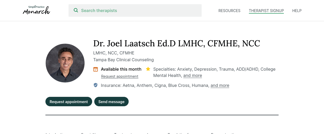The width and height of the screenshot is (324, 134).
Task: Click the SimplePractice Monarch logo
Action: [36, 10]
